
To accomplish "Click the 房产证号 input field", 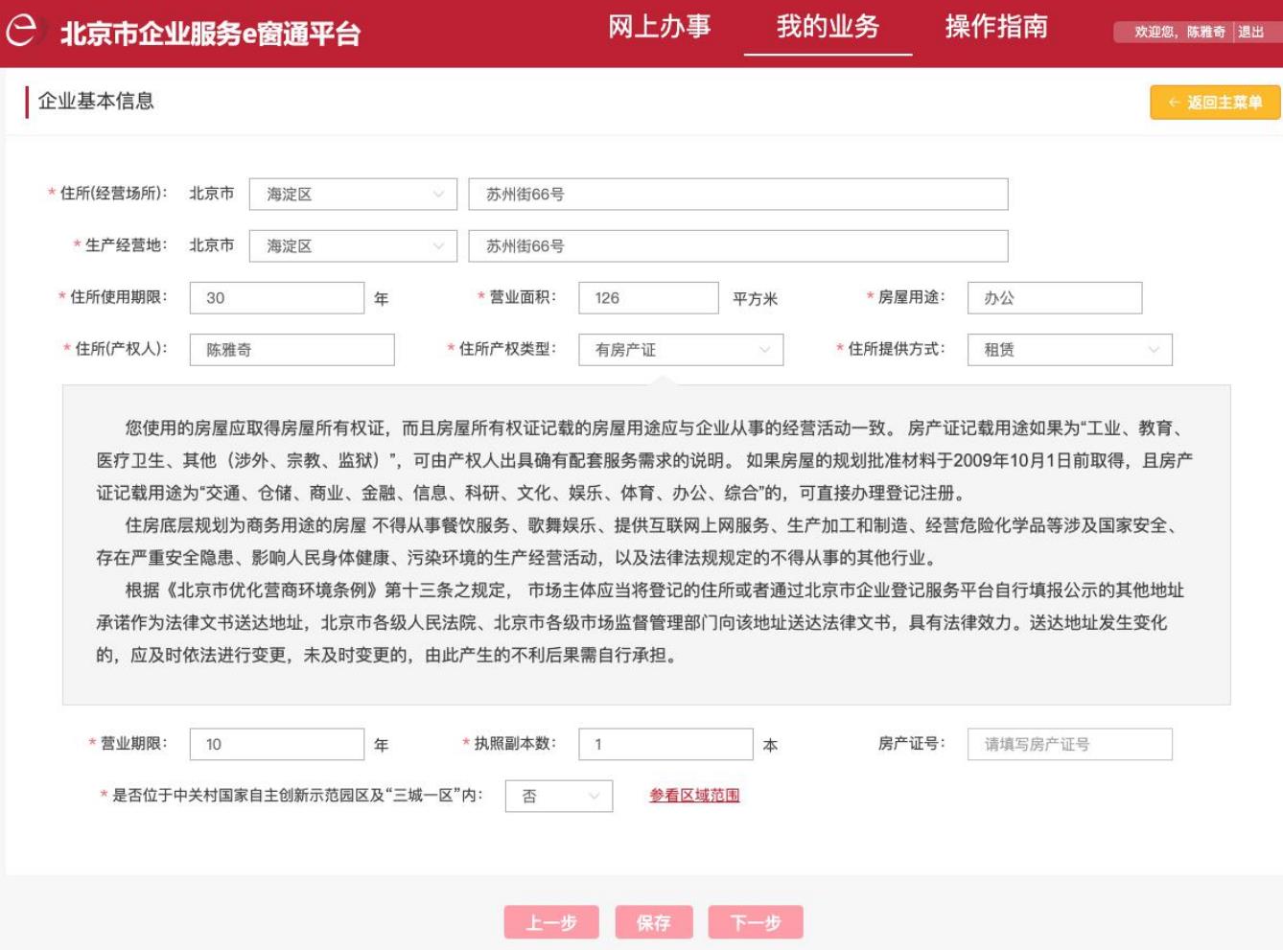I will [x=1069, y=745].
